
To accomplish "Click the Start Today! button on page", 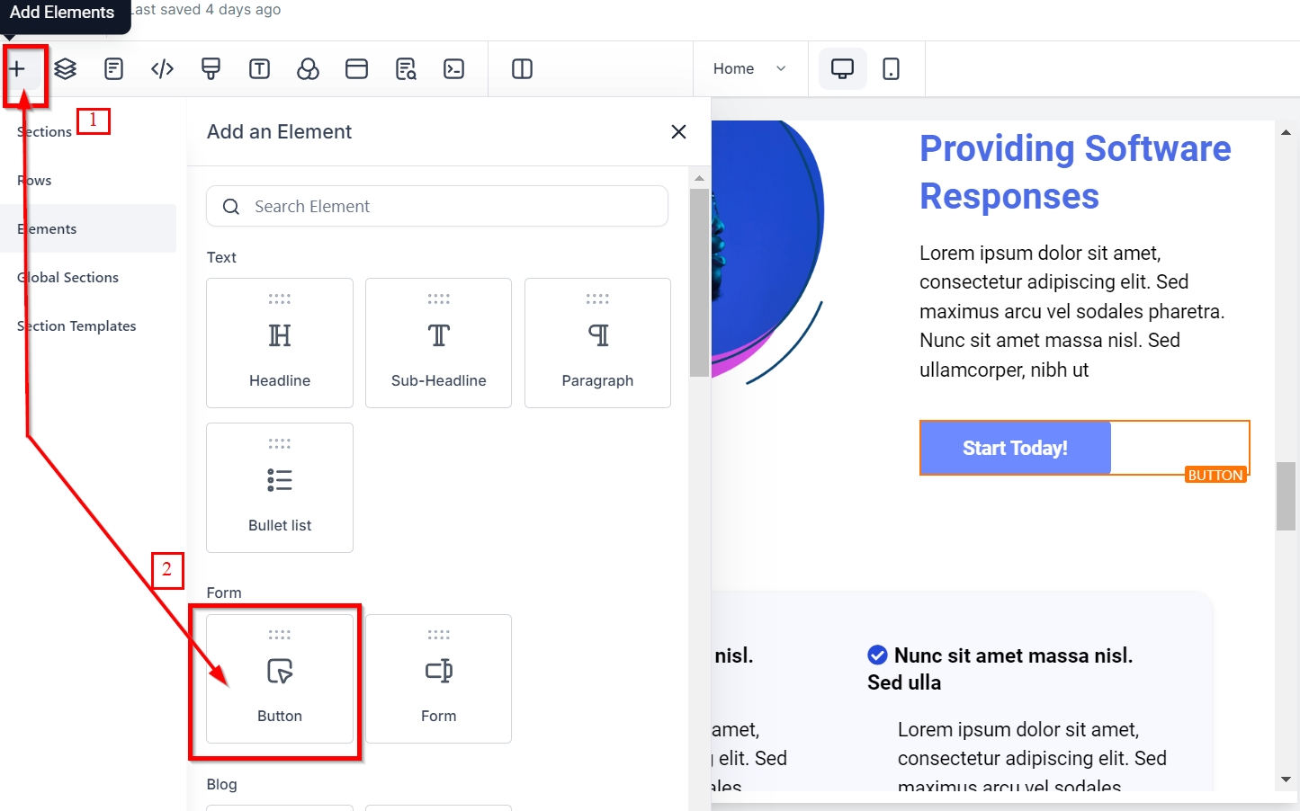I will (1015, 448).
